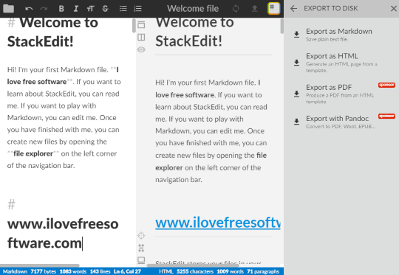
Task: Click the download icon beside Export as PDF
Action: click(x=296, y=94)
